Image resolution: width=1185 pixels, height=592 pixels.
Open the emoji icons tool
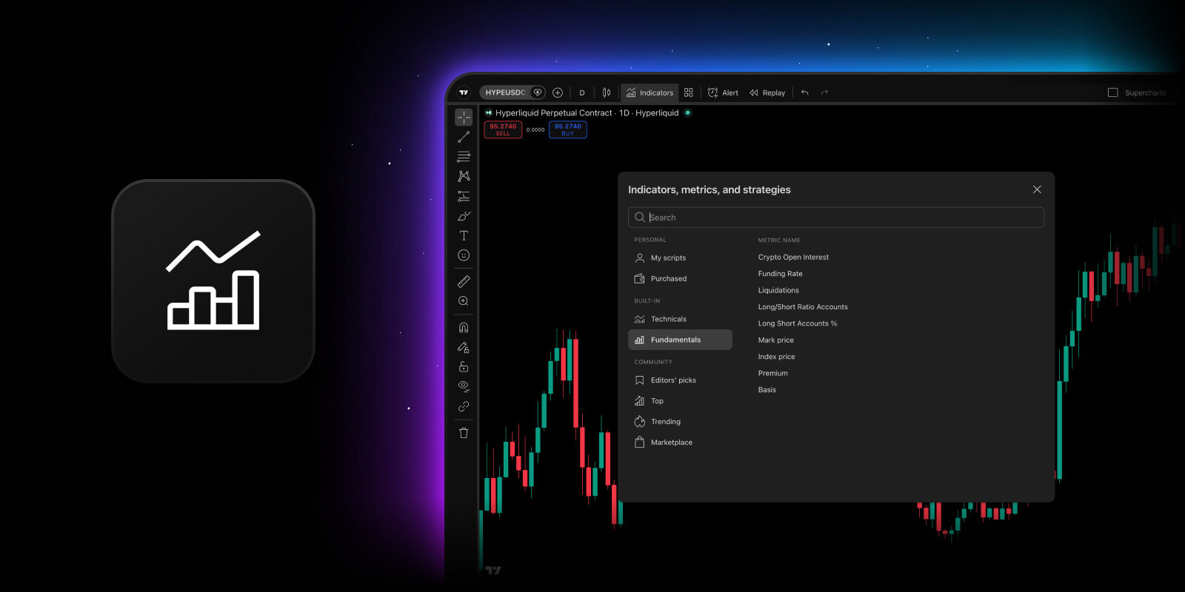(464, 255)
